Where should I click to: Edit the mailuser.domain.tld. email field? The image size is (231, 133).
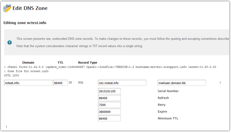click(x=182, y=83)
